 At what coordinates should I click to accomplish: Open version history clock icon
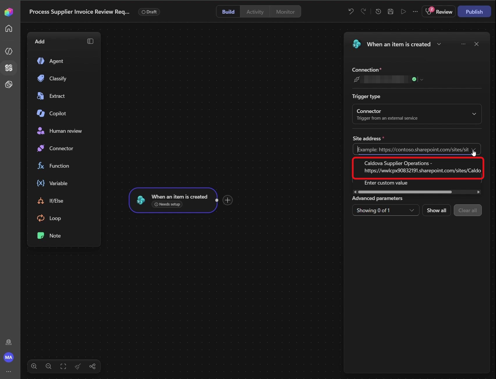378,12
